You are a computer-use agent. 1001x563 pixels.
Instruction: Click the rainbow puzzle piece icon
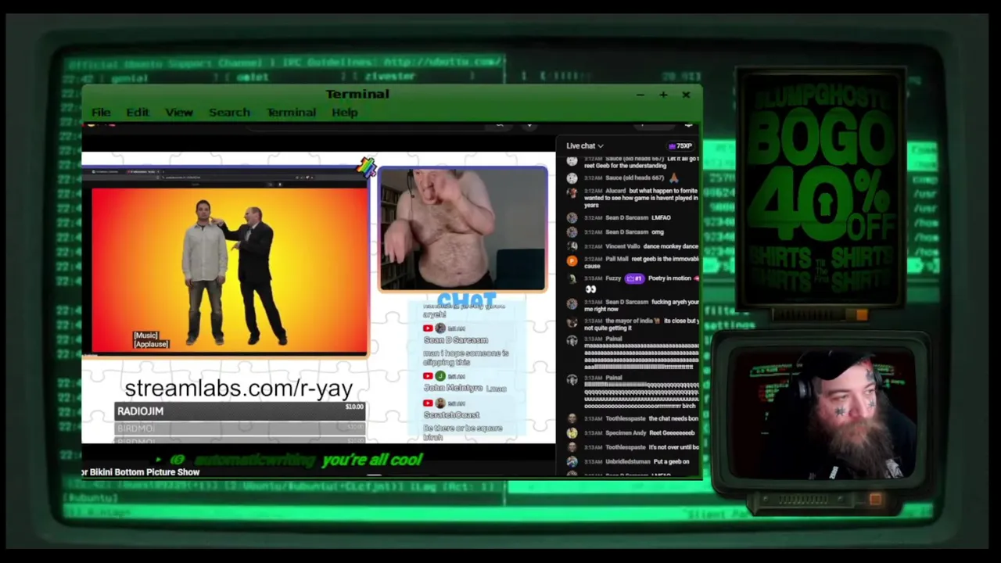367,167
